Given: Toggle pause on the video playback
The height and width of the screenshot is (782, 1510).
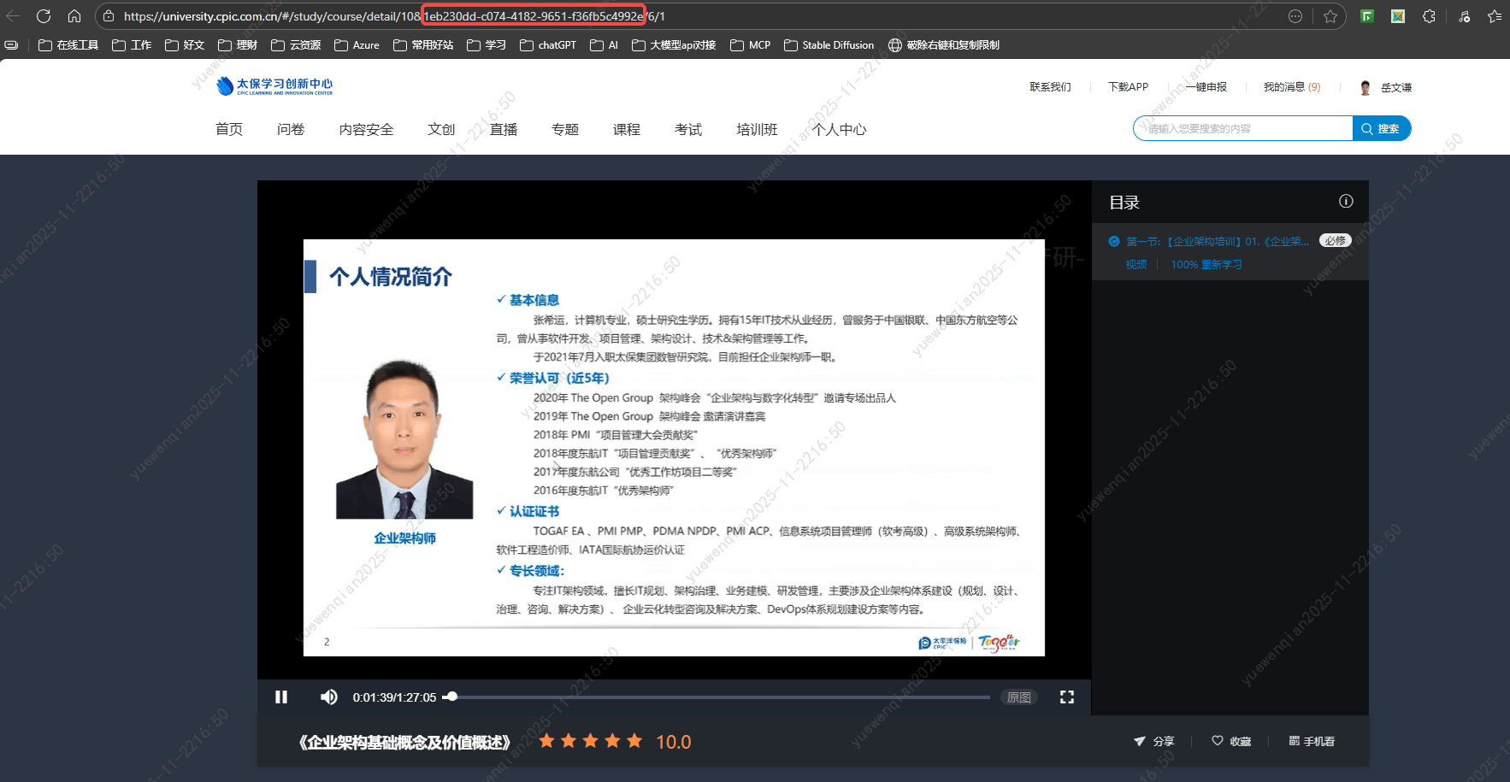Looking at the screenshot, I should tap(281, 697).
